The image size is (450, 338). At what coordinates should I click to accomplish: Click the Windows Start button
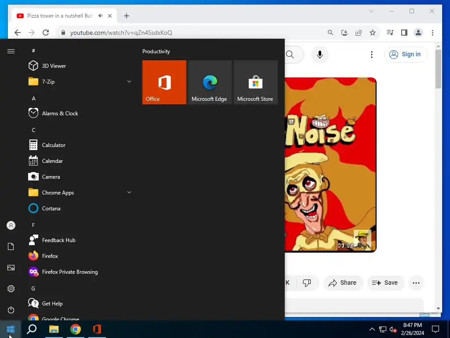coord(11,329)
